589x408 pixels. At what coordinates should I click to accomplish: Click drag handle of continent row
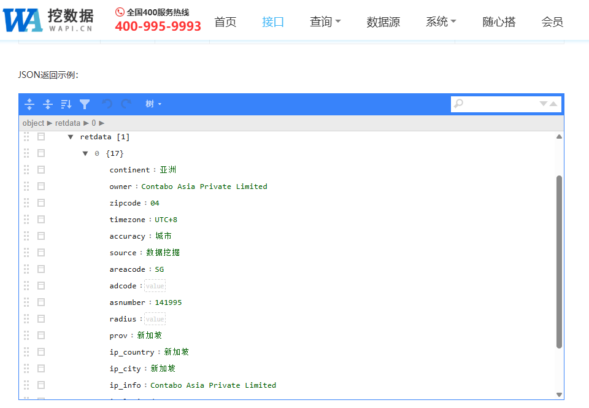point(26,170)
